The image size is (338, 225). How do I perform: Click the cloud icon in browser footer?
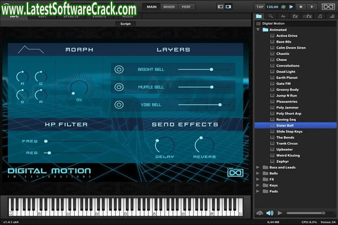(x=260, y=213)
